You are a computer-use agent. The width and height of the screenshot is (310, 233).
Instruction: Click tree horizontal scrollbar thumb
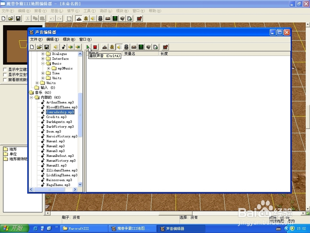pyautogui.click(x=49, y=190)
